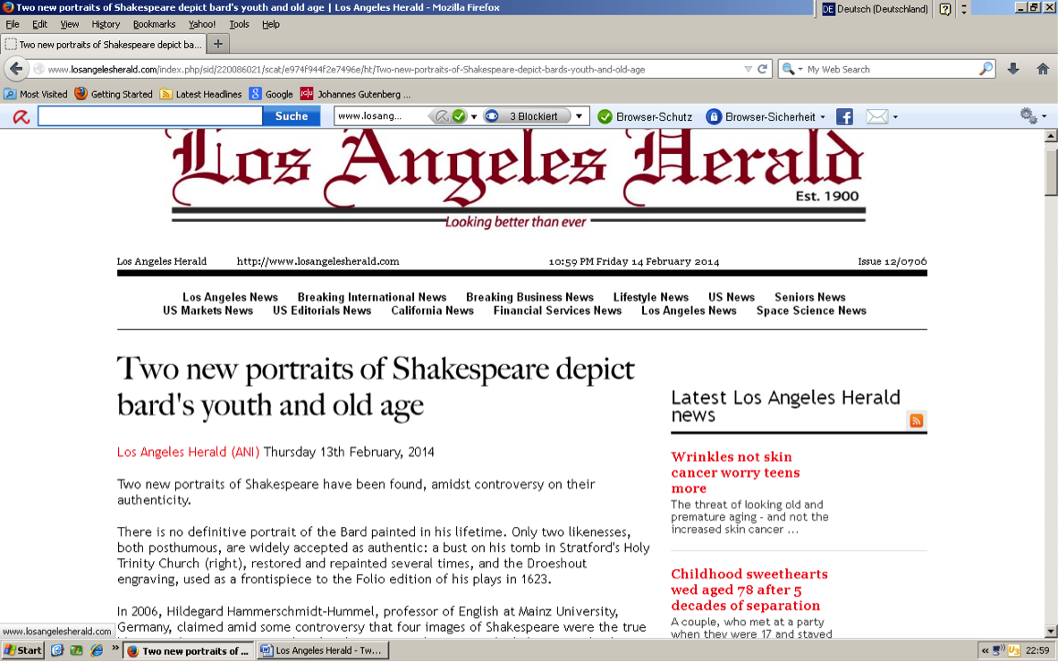Open the View menu
1058x662 pixels.
(x=70, y=24)
